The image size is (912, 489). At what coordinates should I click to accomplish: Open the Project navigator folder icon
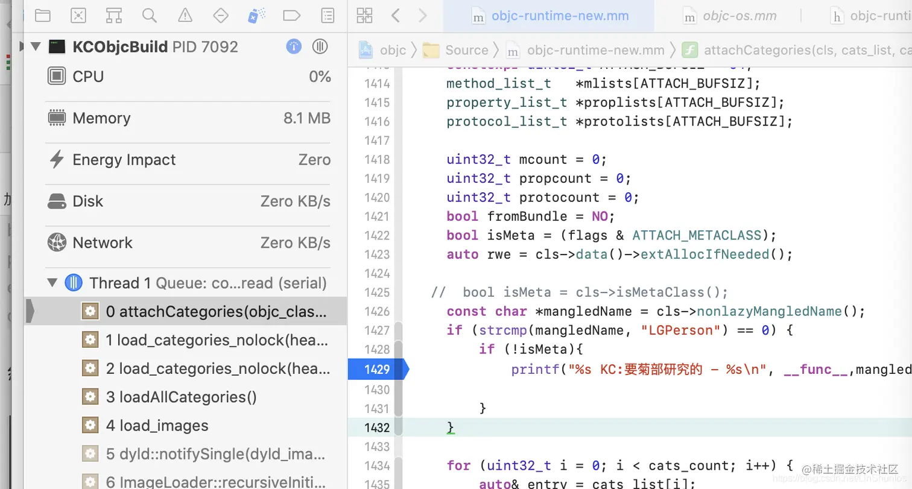coord(42,15)
